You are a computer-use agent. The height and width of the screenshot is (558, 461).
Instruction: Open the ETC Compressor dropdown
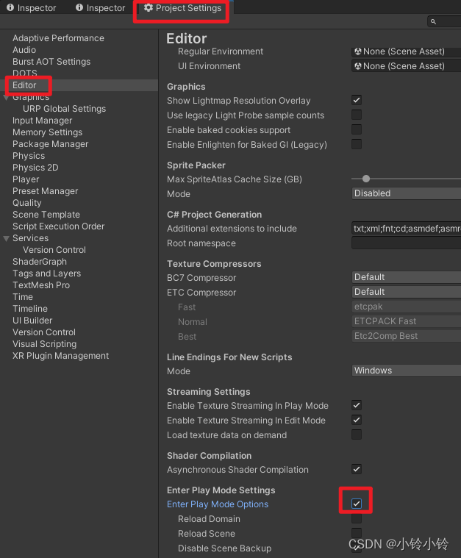(406, 292)
